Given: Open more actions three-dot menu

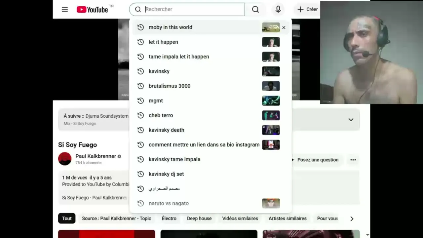Looking at the screenshot, I should 353,160.
